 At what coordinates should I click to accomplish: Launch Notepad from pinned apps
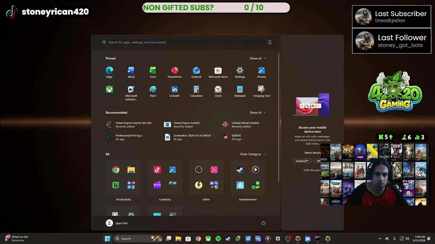click(240, 91)
